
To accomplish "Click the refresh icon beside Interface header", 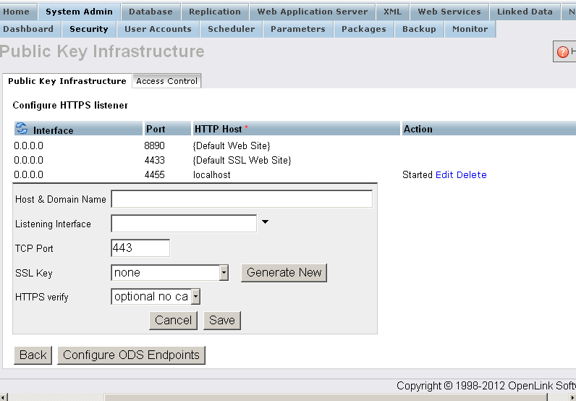I will point(21,130).
